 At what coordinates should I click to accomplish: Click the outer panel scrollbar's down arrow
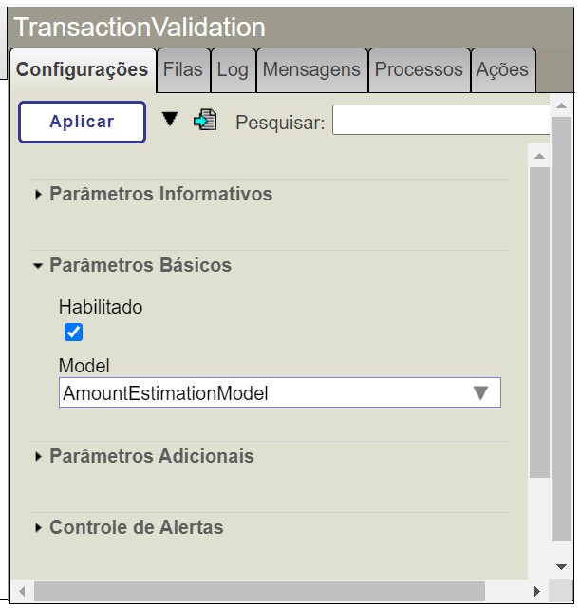click(561, 565)
